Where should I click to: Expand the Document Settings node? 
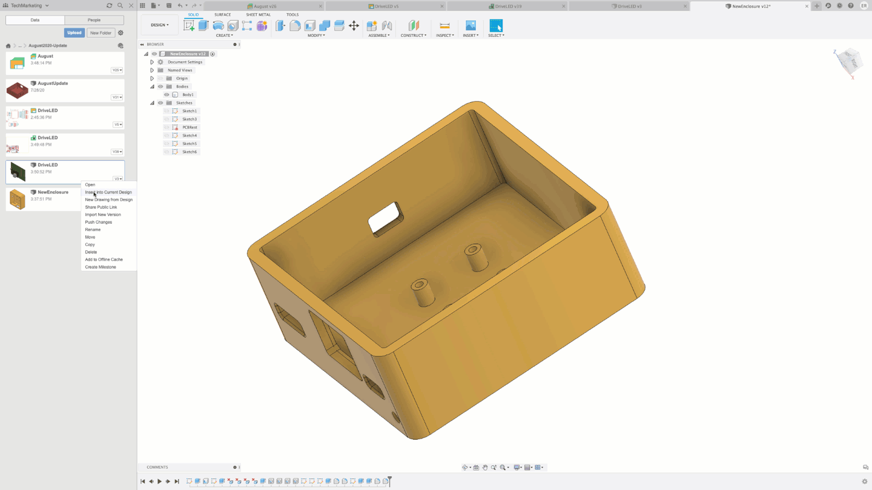click(152, 62)
